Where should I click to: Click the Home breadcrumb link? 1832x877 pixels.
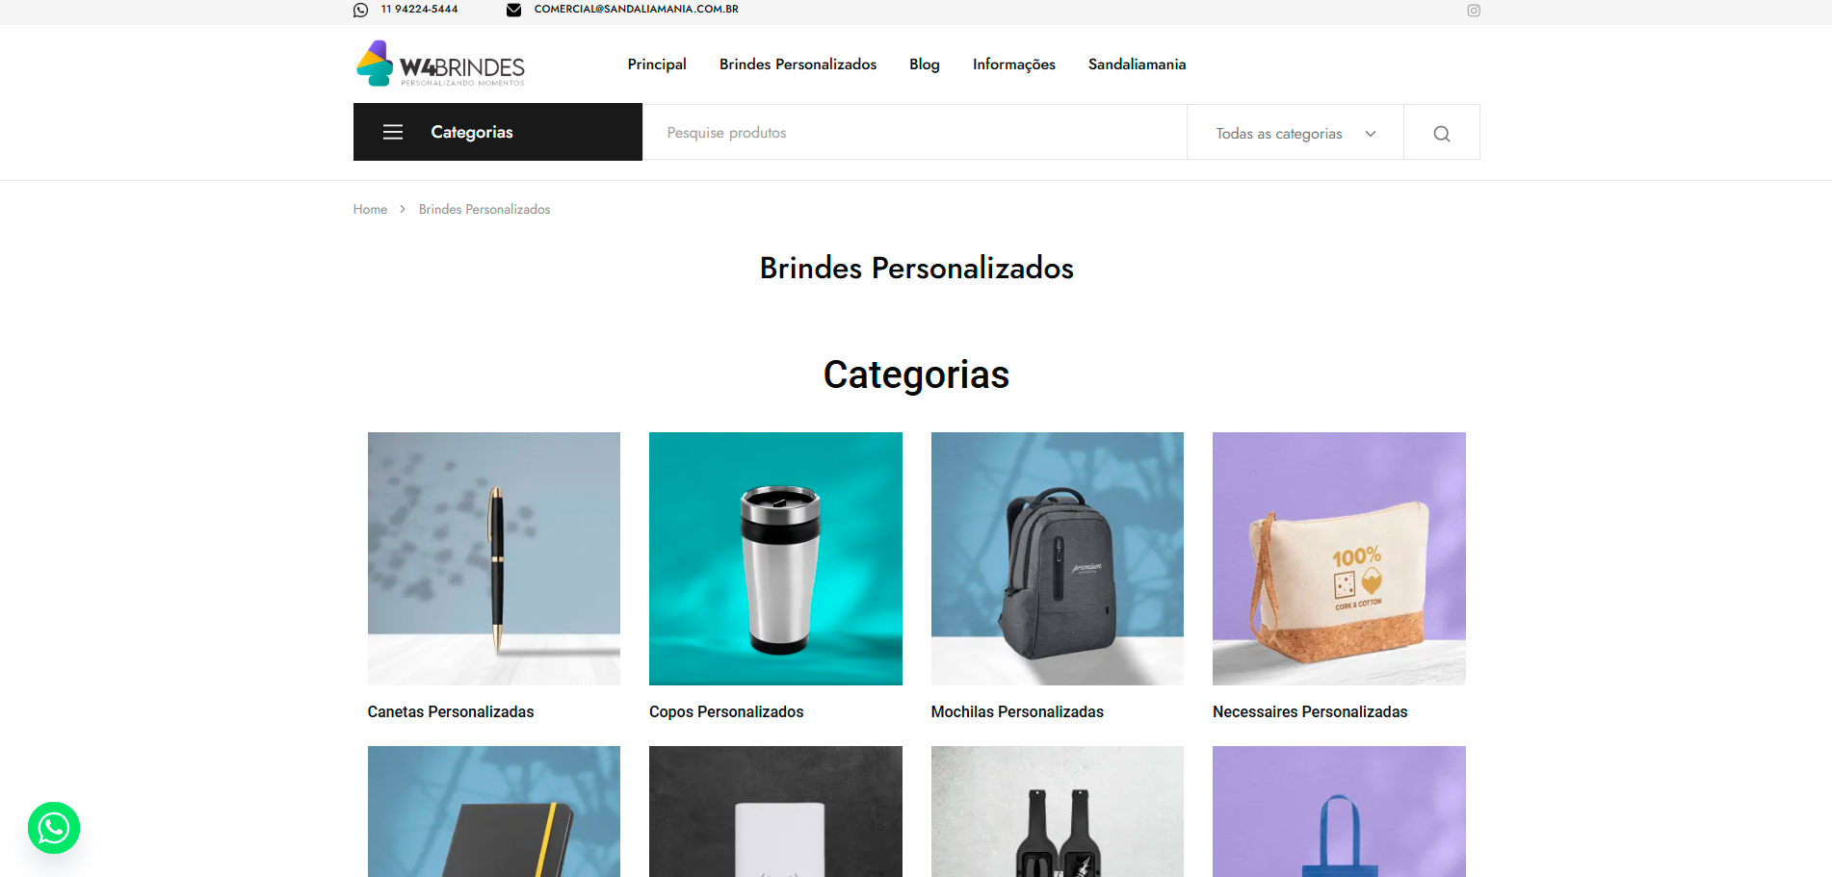370,209
